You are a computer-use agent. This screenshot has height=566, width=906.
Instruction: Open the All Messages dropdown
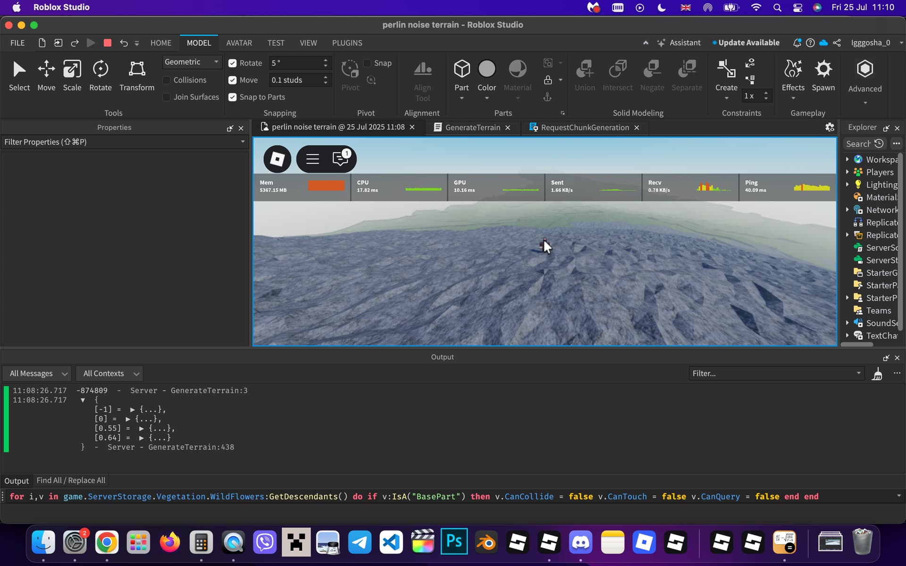point(37,374)
